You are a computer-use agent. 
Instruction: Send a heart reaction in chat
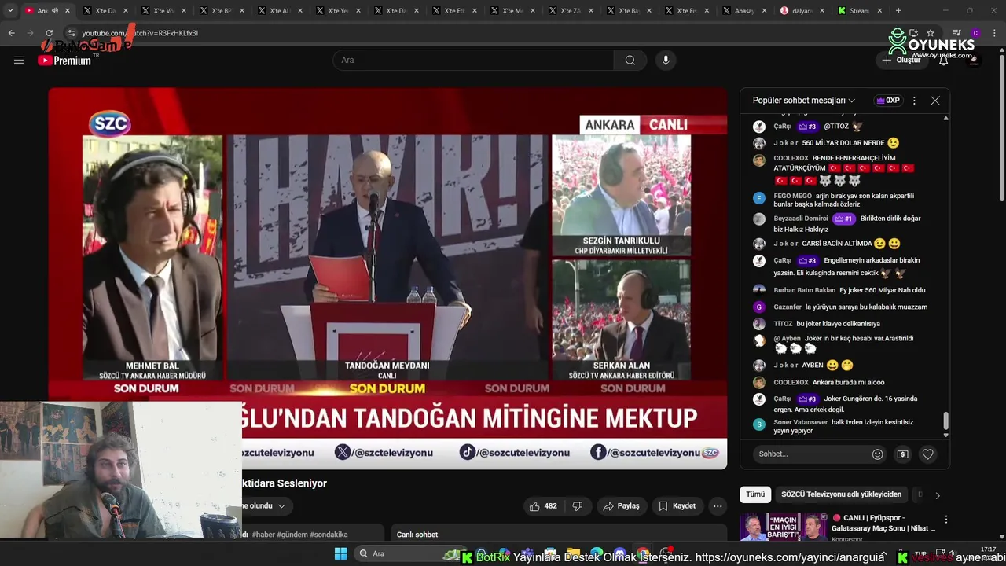click(928, 454)
